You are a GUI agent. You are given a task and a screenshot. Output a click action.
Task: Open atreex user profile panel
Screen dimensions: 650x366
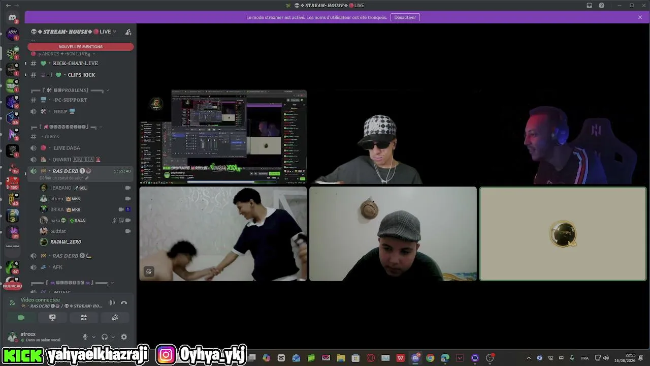click(x=42, y=337)
